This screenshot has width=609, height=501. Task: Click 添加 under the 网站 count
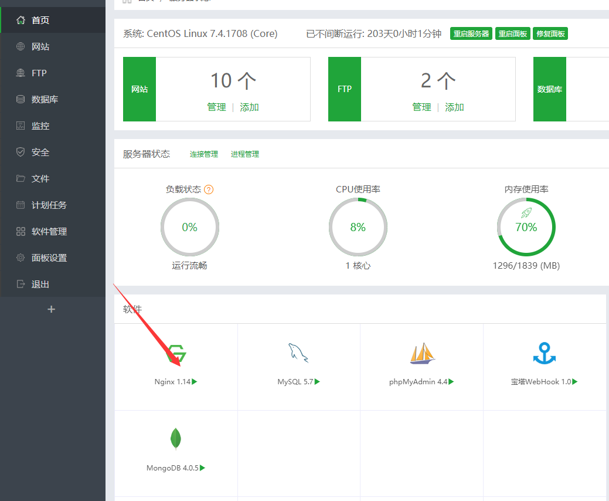tap(249, 107)
